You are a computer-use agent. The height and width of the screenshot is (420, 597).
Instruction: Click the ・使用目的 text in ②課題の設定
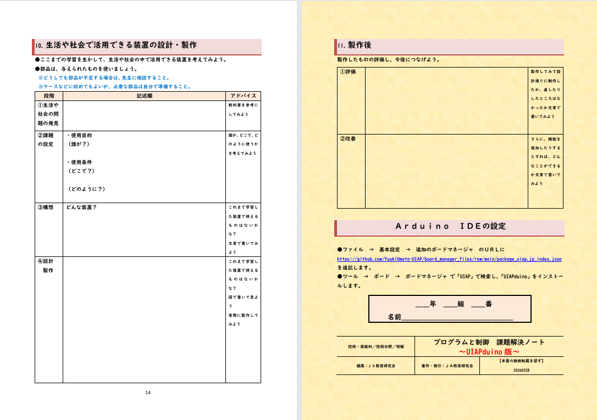80,135
